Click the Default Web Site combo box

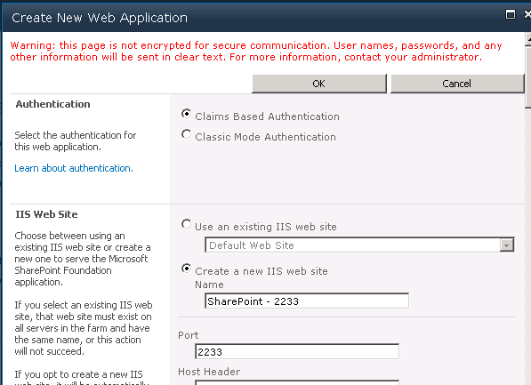coord(359,245)
